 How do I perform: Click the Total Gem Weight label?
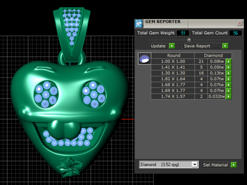(156, 33)
